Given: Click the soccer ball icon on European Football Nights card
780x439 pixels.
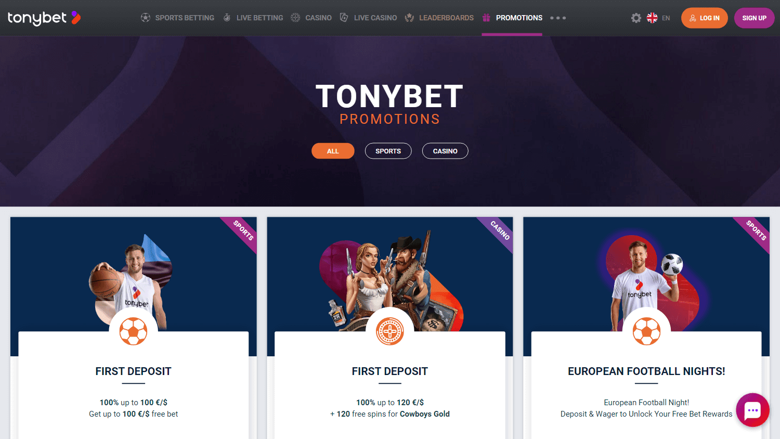Looking at the screenshot, I should click(646, 331).
